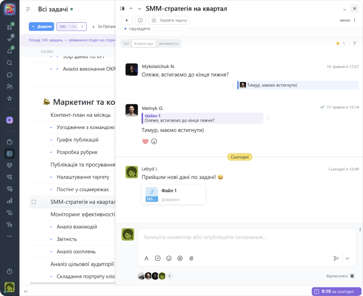Insert emoji using the smiley icon

[x=169, y=258]
